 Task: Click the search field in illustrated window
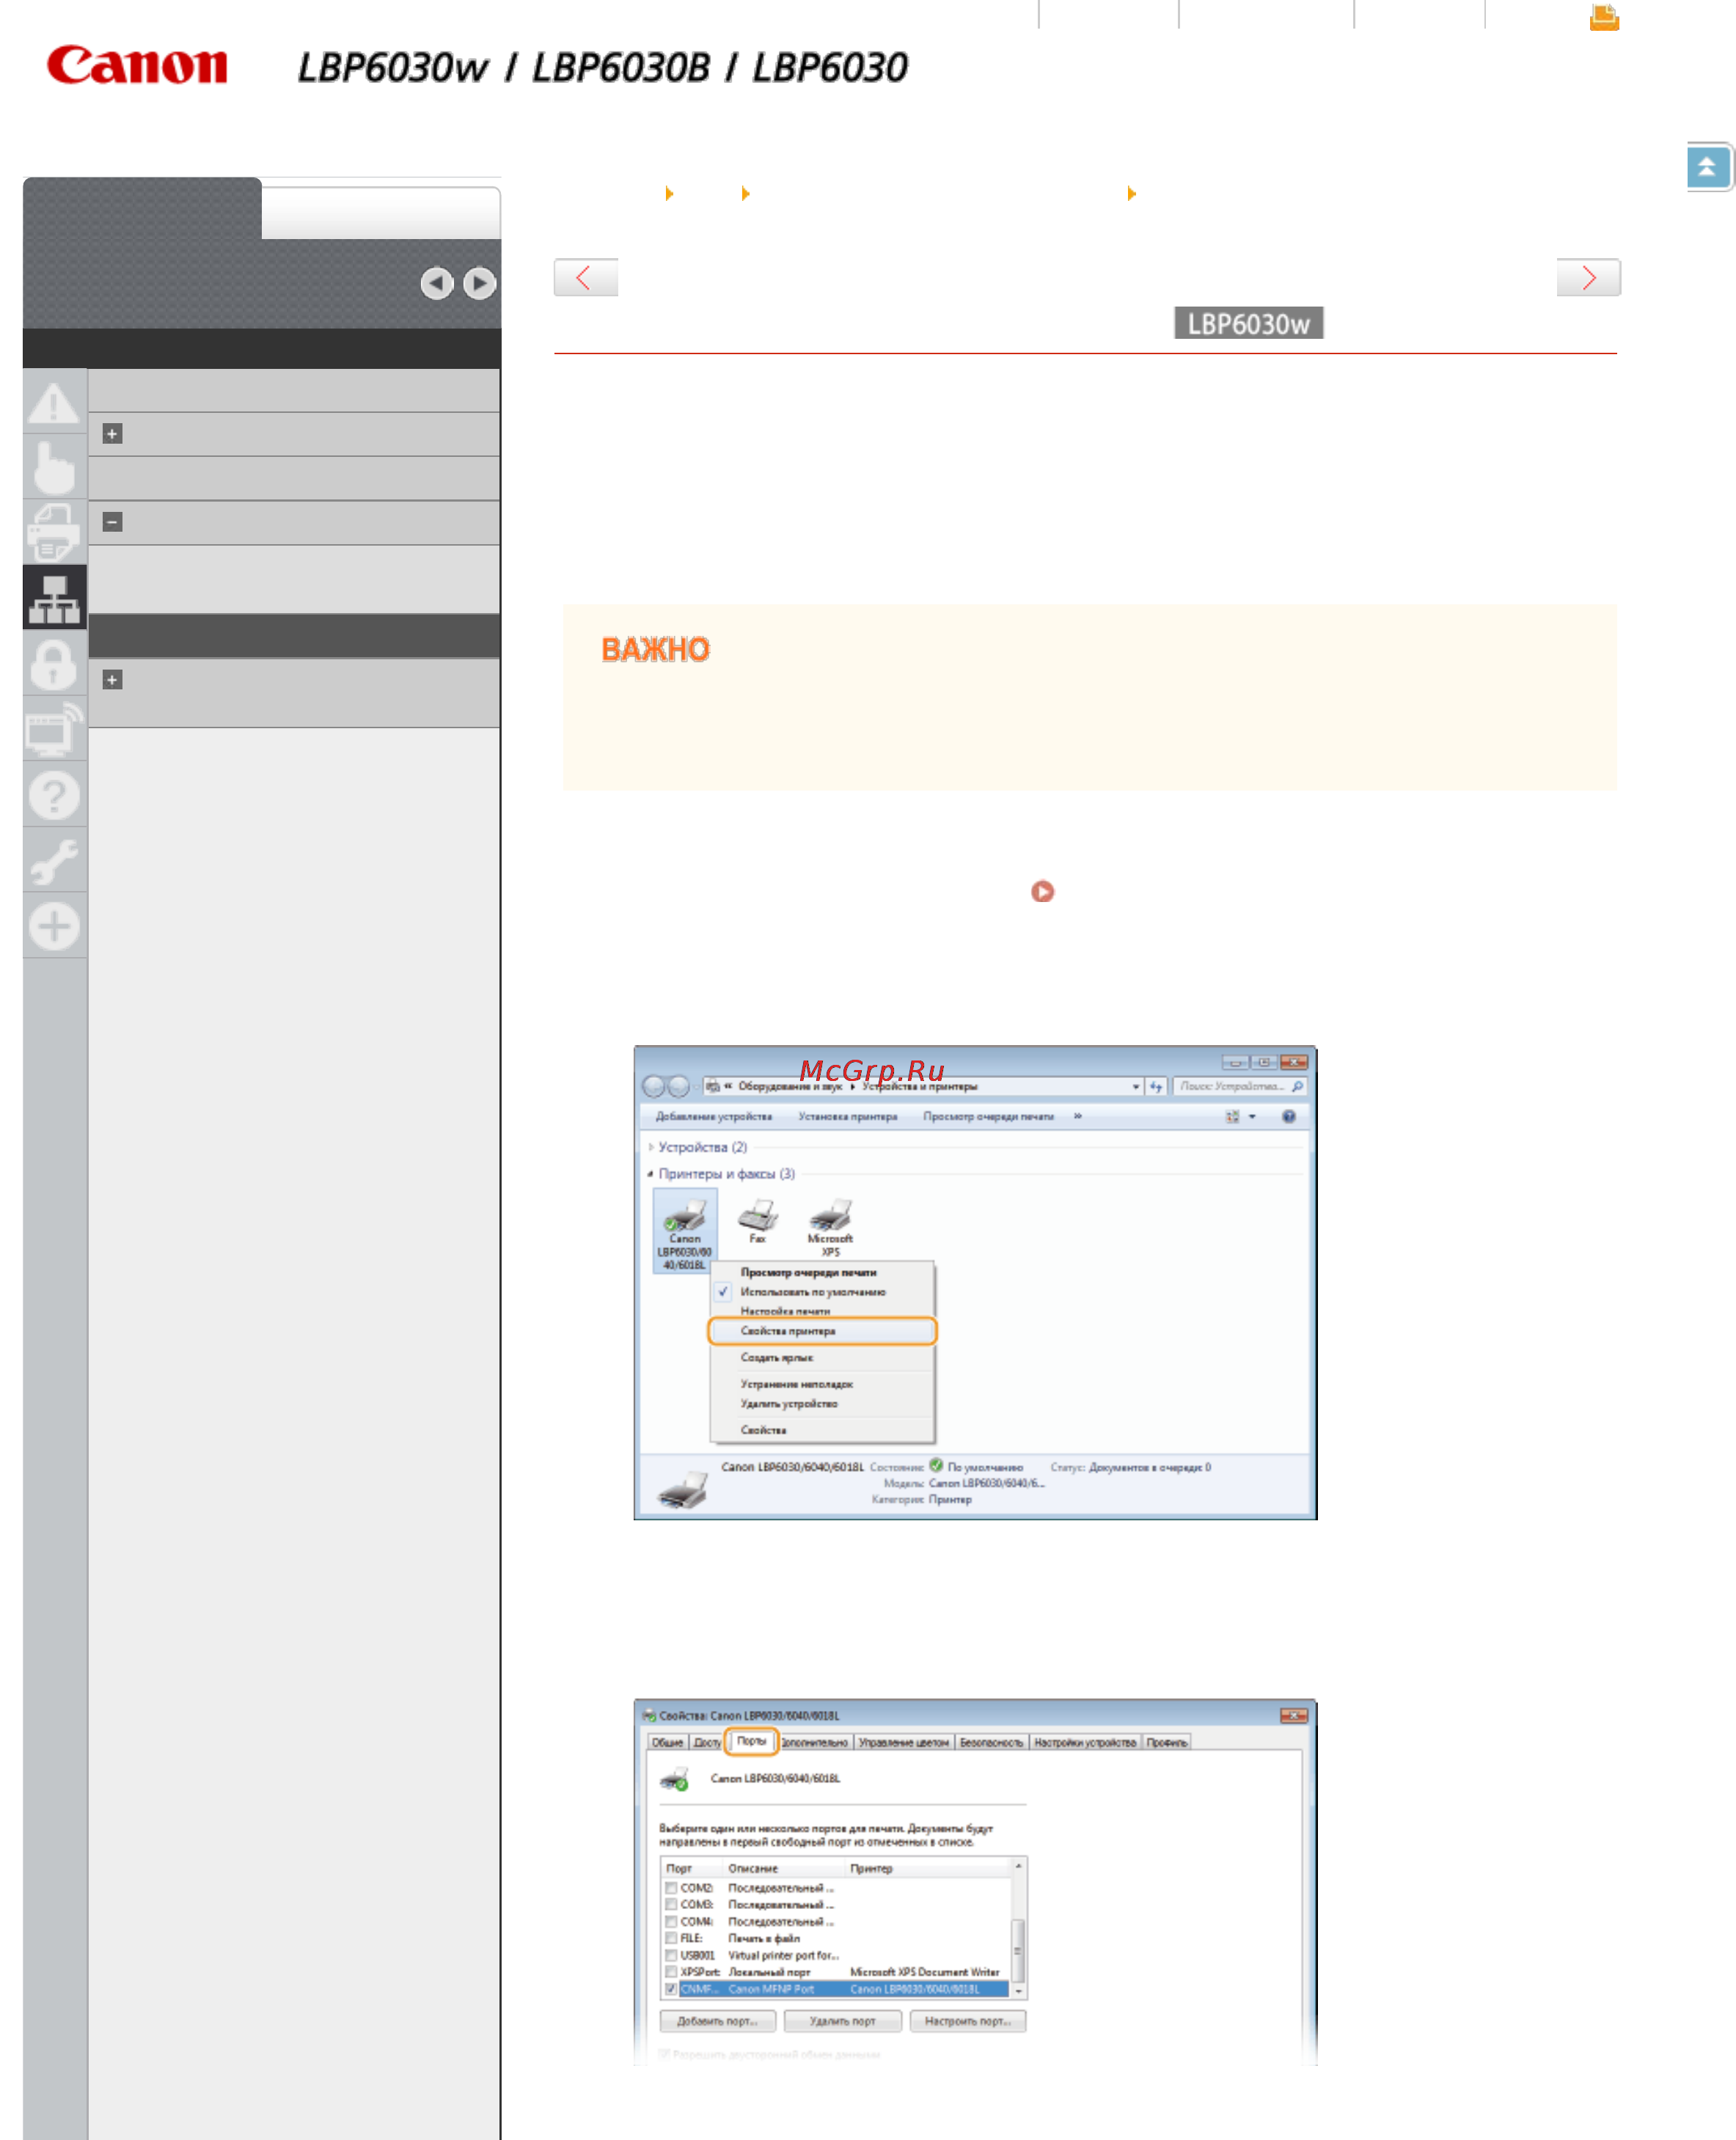coord(1240,1086)
